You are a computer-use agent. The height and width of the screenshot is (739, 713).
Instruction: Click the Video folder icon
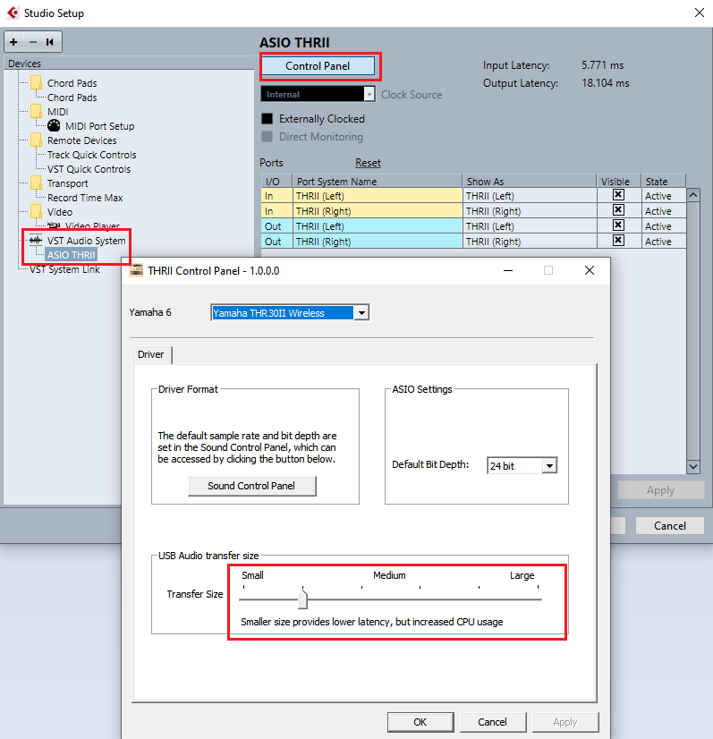(x=37, y=212)
